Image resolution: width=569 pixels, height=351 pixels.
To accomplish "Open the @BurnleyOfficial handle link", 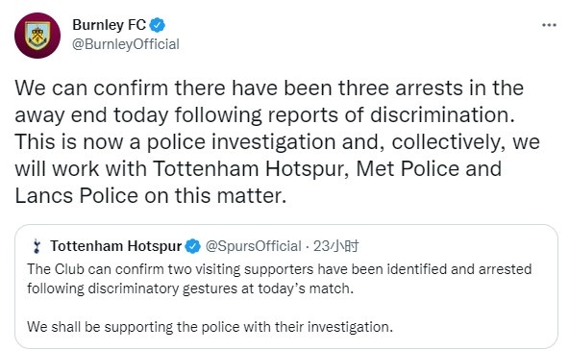I will (126, 44).
